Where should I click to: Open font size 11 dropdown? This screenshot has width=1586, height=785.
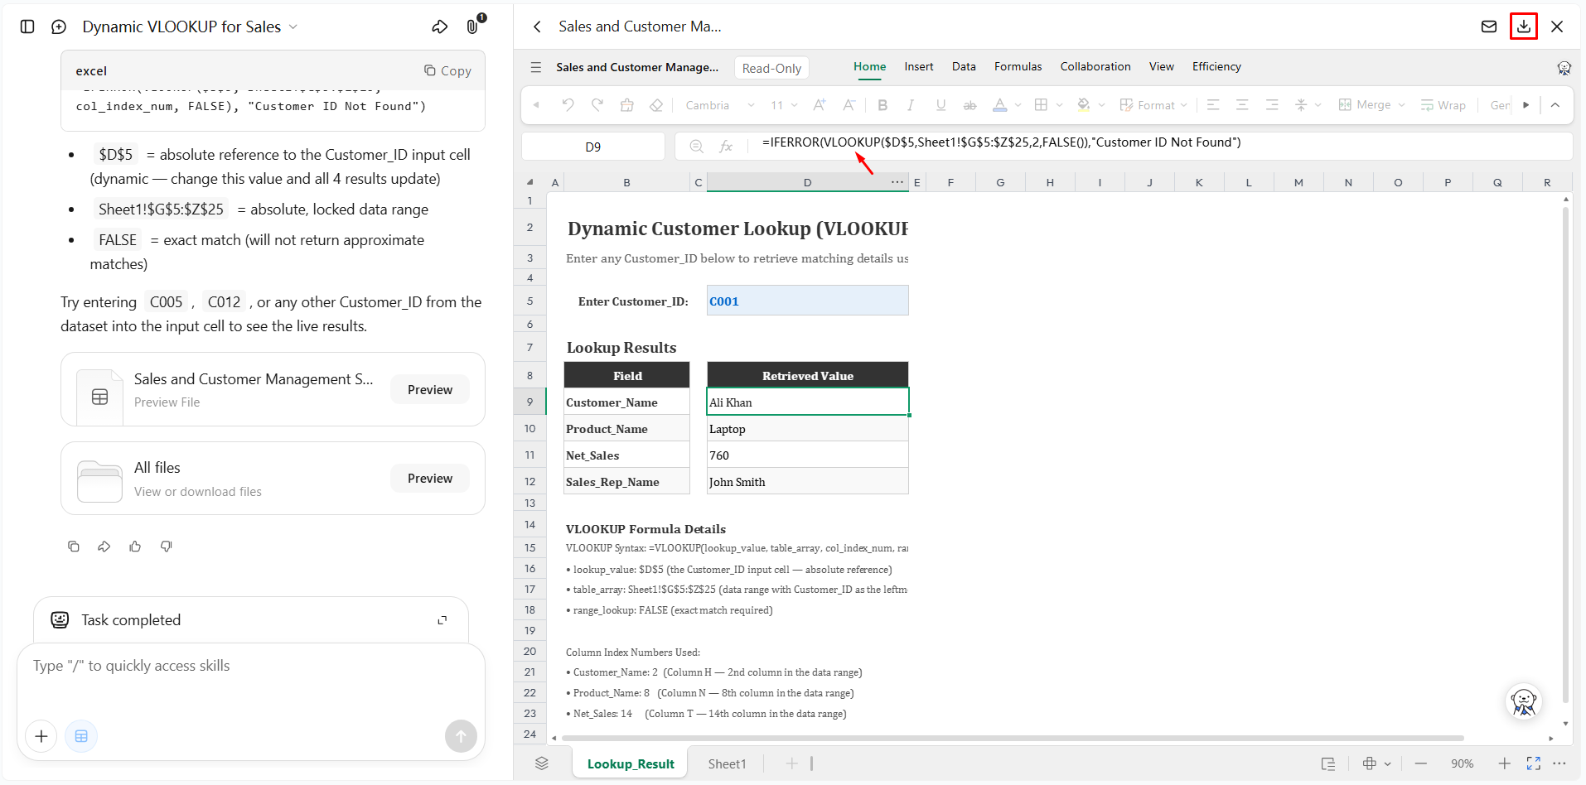point(784,105)
